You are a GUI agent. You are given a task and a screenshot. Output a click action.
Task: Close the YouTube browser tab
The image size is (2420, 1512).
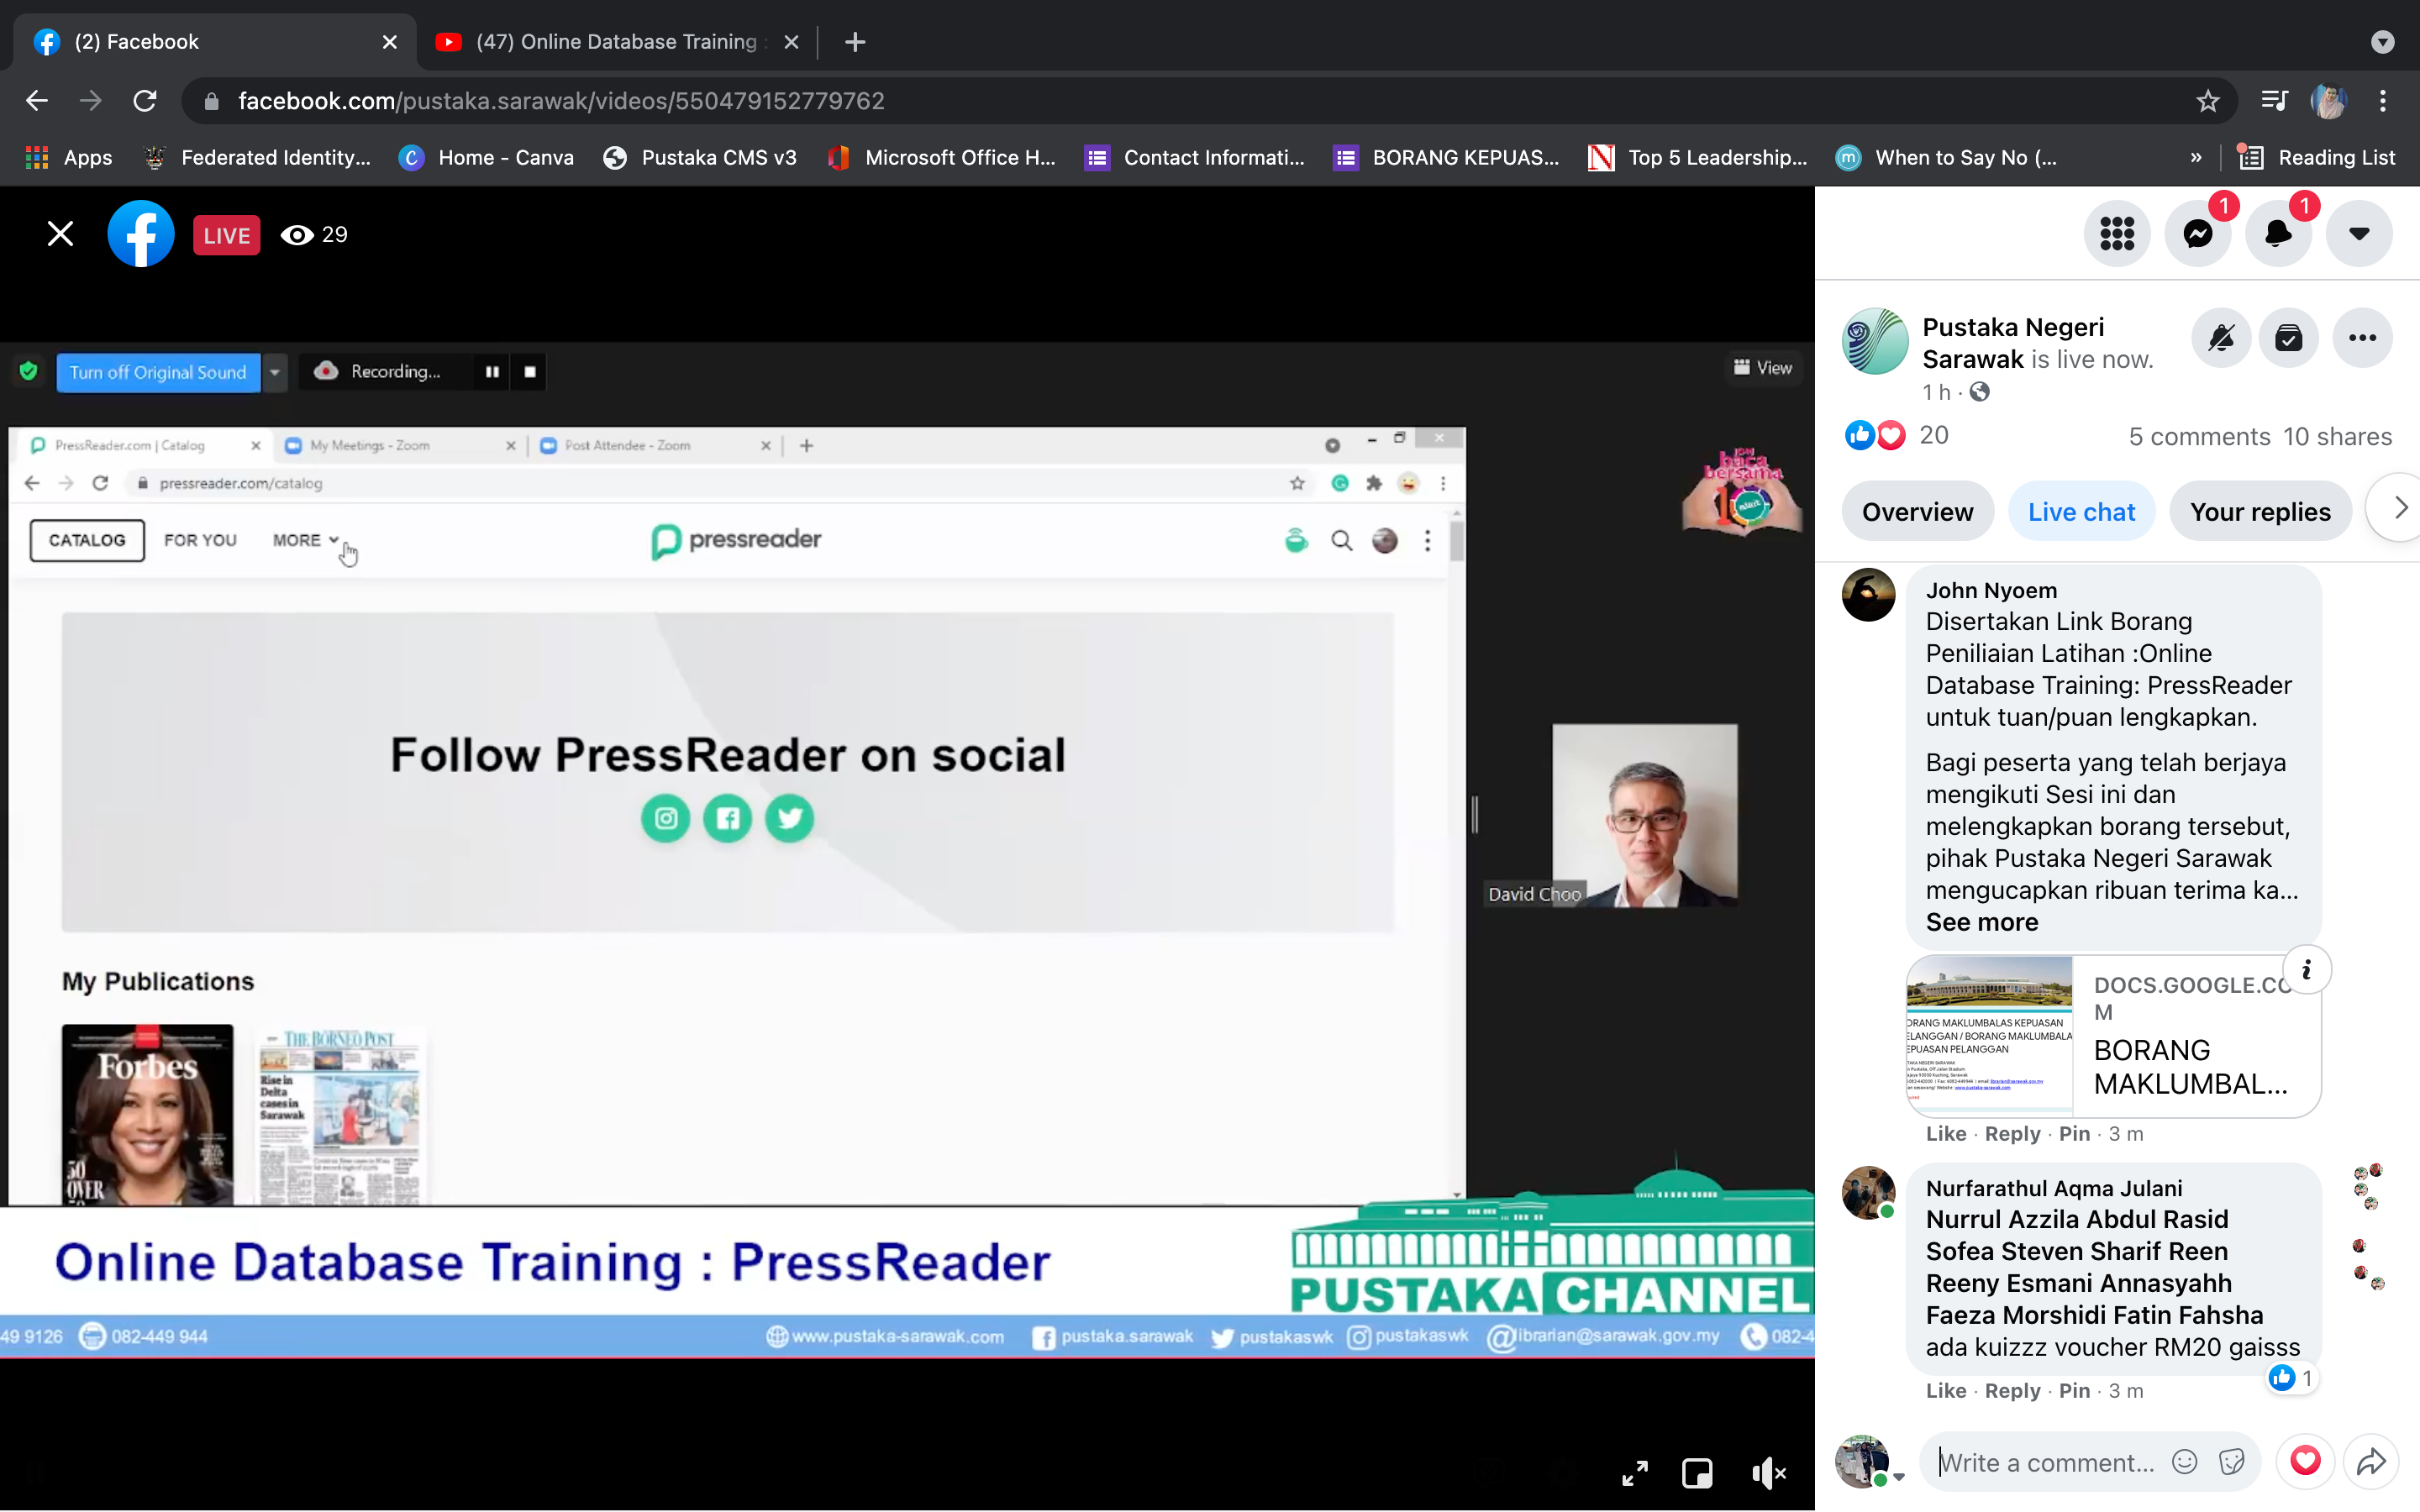click(791, 42)
